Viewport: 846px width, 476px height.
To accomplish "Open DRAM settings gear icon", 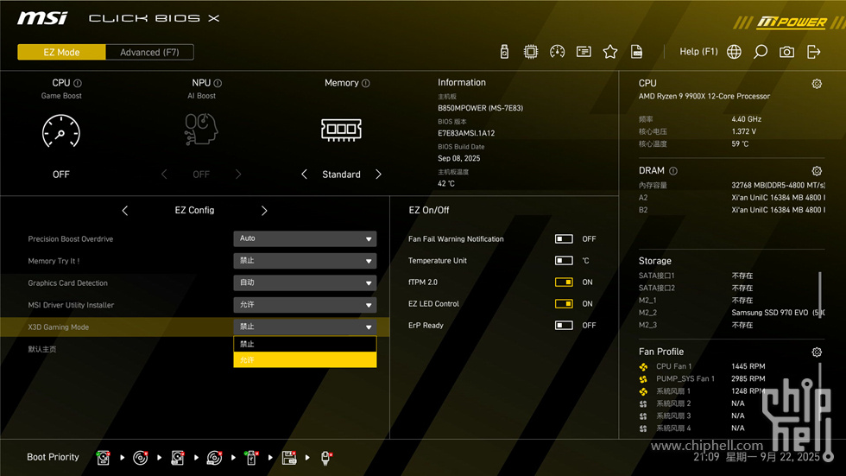I will click(817, 171).
